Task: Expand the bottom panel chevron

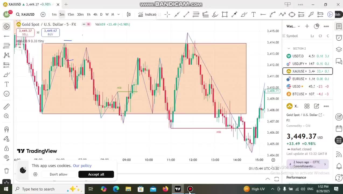Action: [x=268, y=179]
